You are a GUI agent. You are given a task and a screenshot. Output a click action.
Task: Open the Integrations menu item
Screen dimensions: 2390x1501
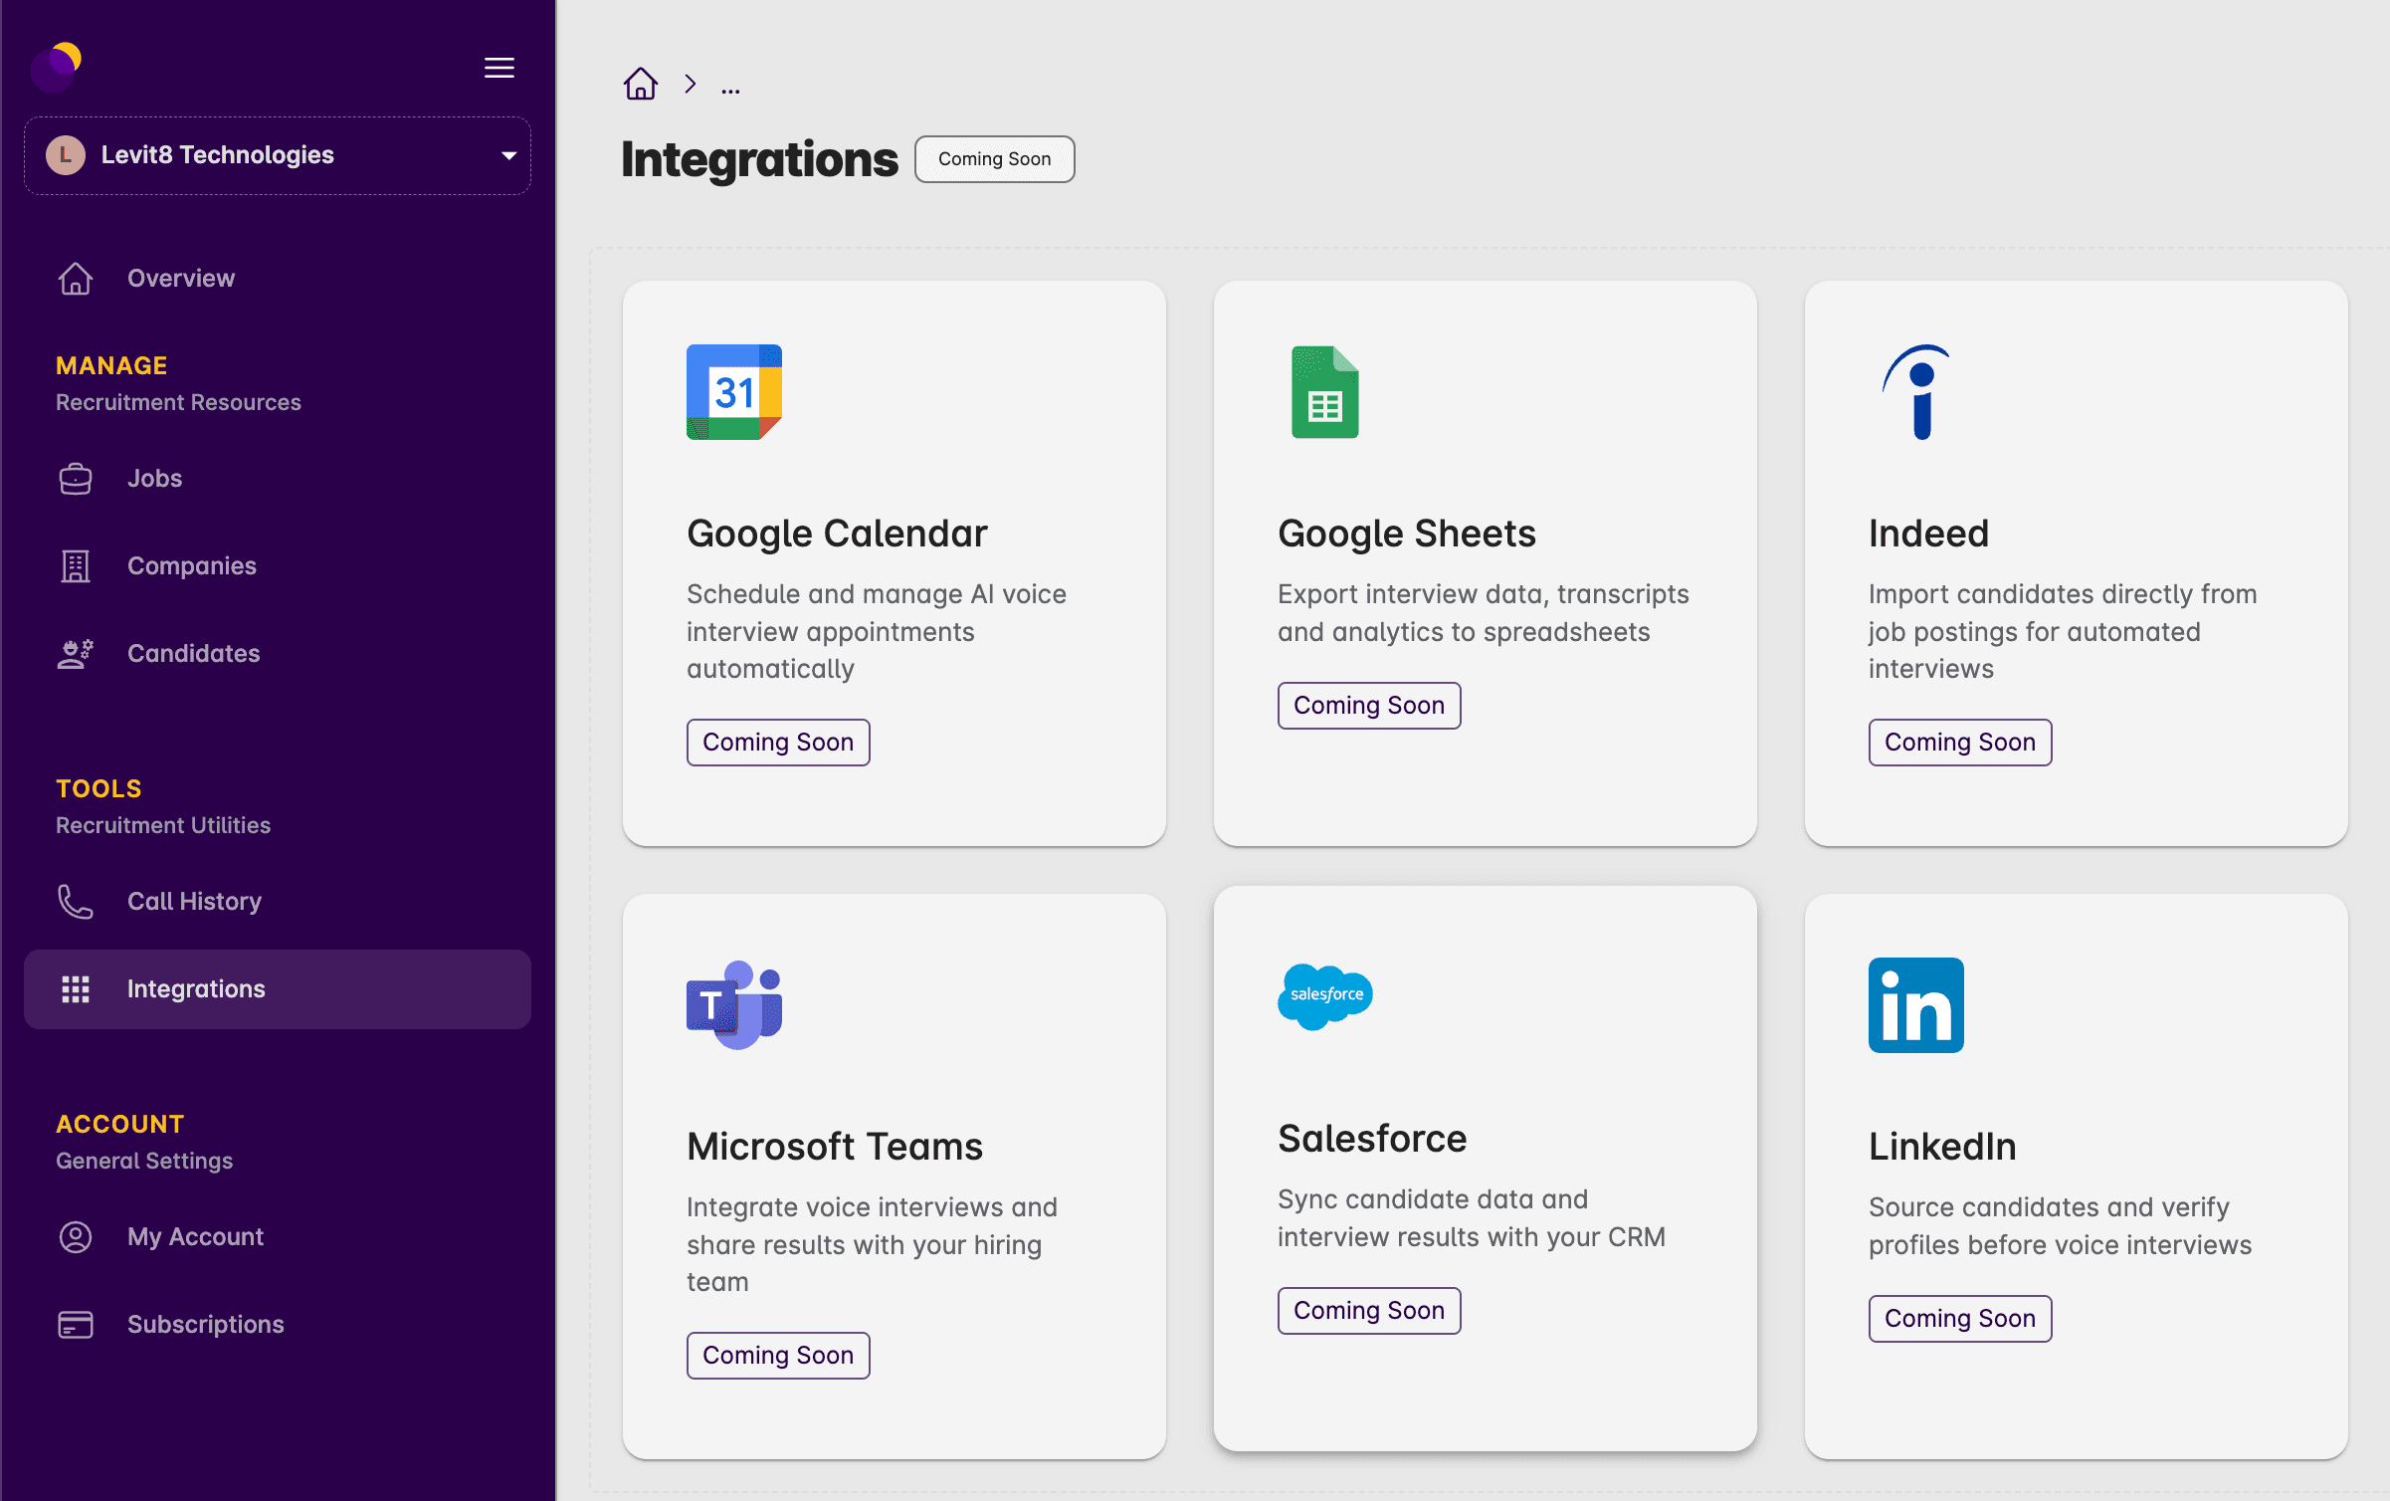click(x=196, y=988)
